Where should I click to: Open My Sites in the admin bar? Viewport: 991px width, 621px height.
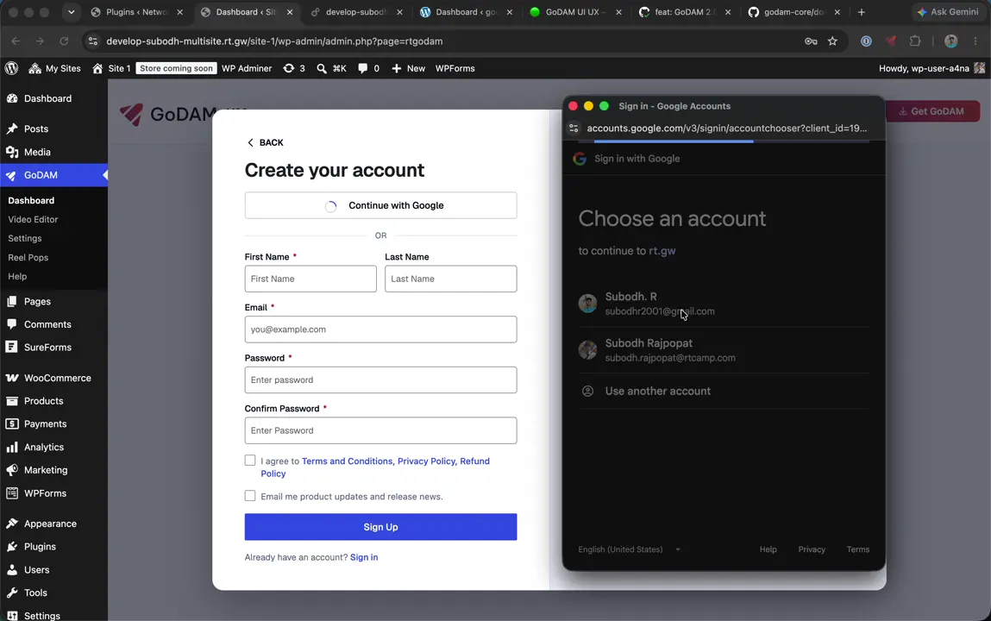[55, 68]
